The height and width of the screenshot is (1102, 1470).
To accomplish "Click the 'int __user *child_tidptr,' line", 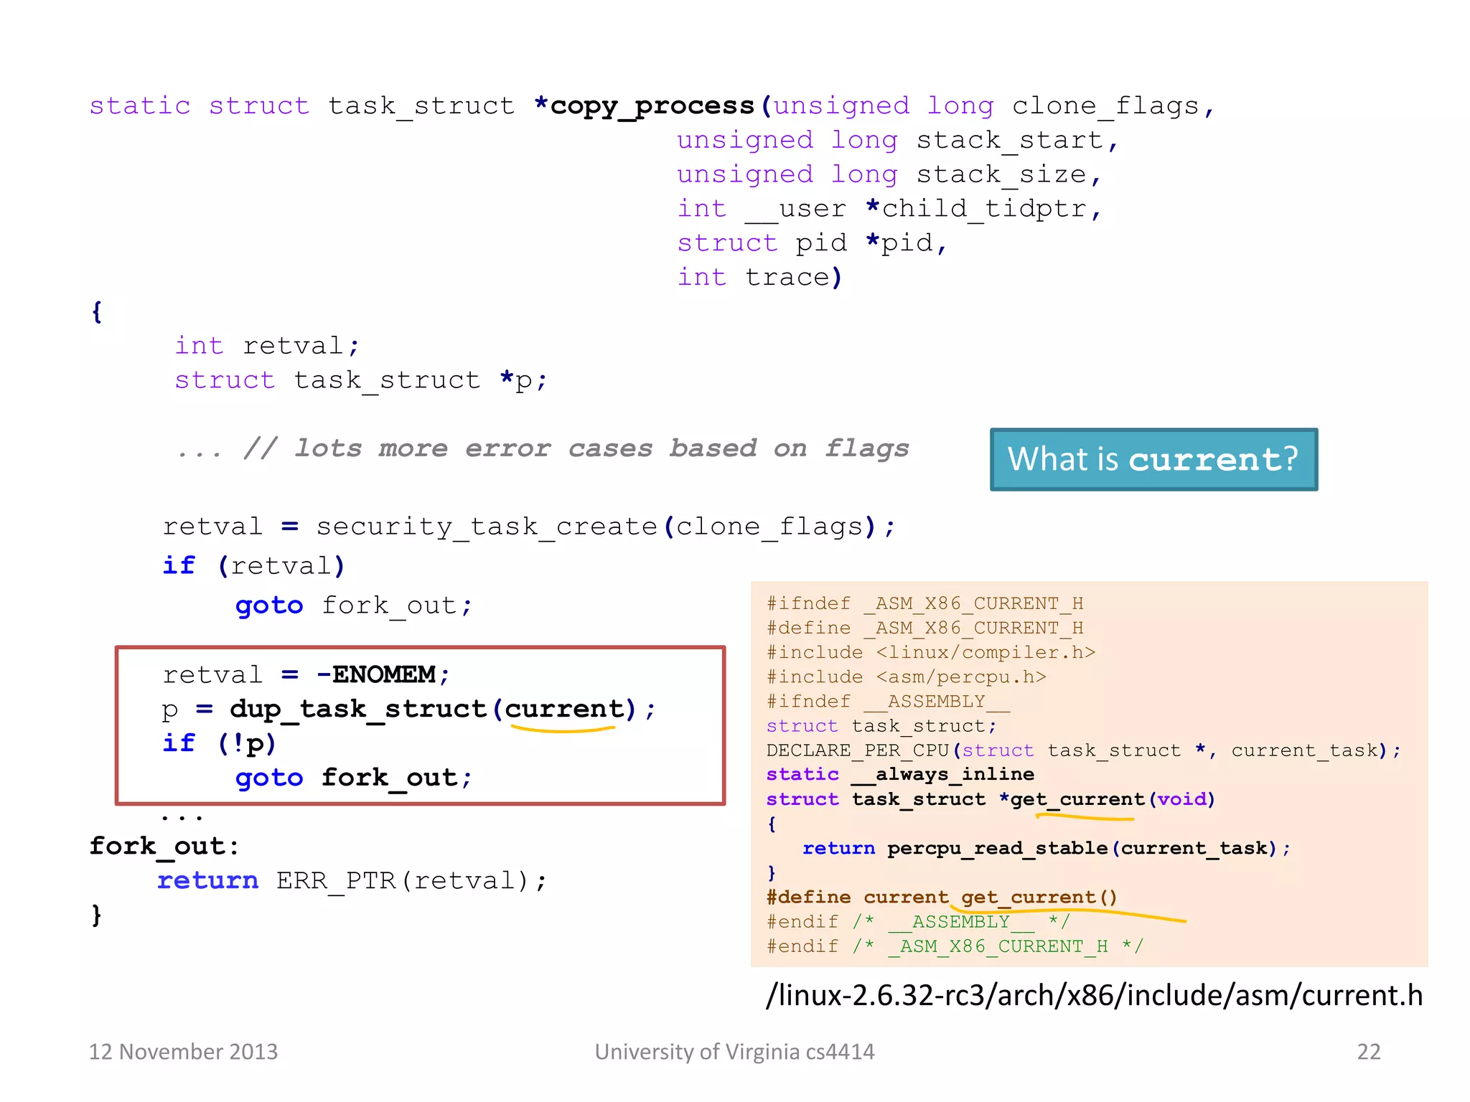I will click(889, 209).
